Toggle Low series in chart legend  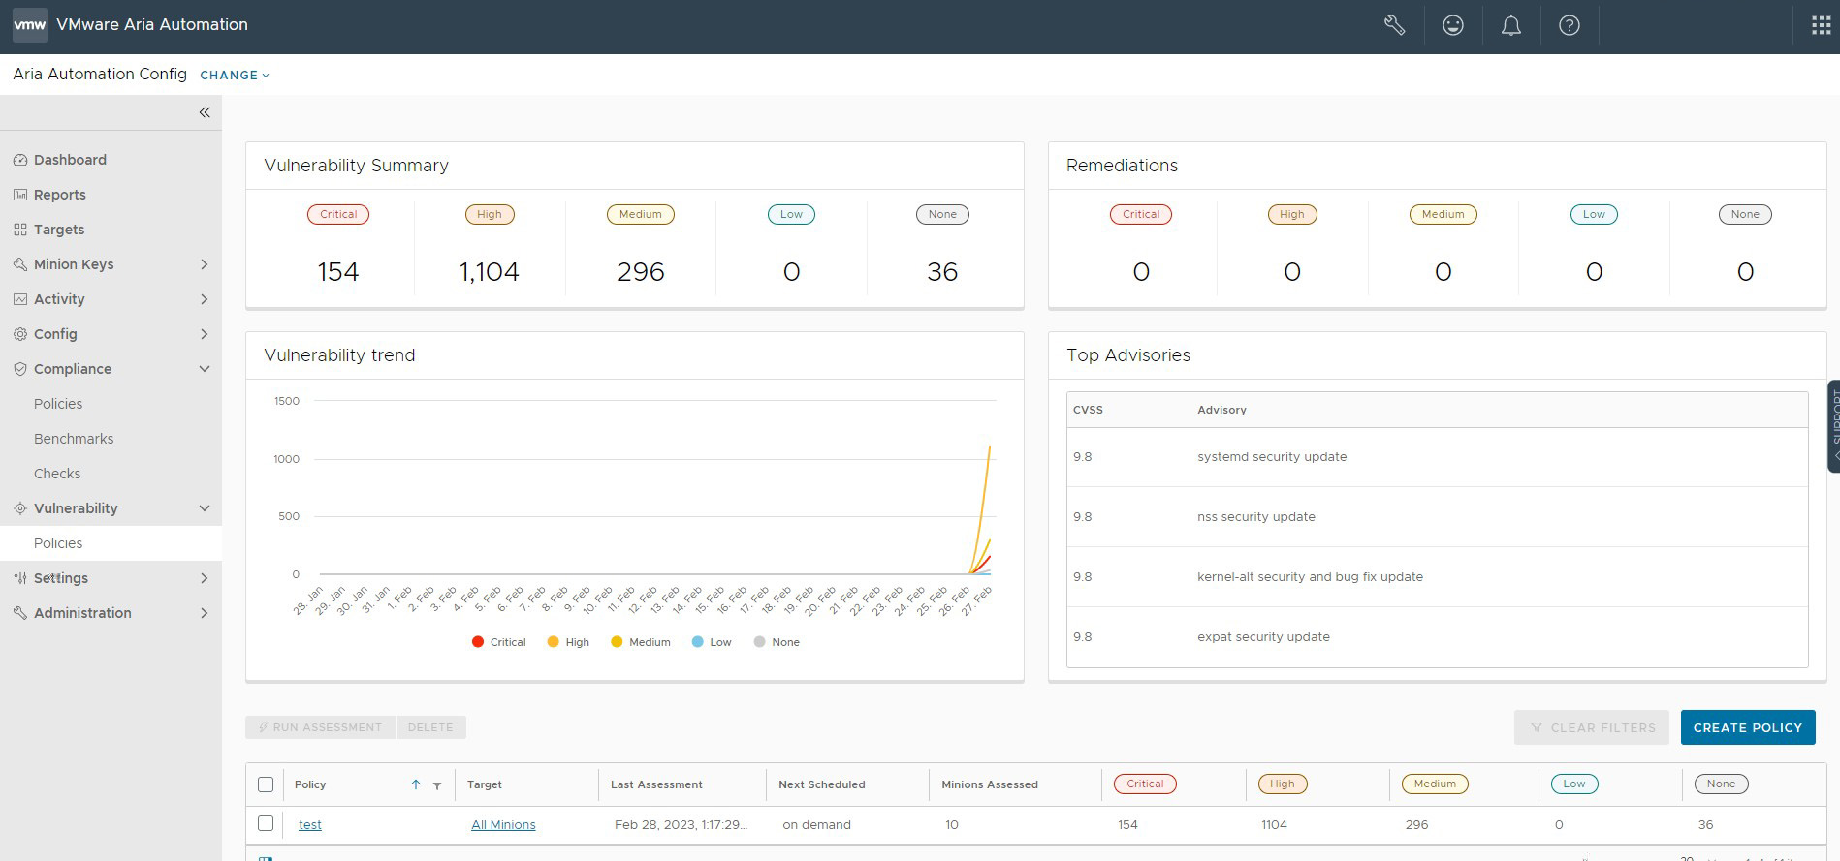(712, 642)
